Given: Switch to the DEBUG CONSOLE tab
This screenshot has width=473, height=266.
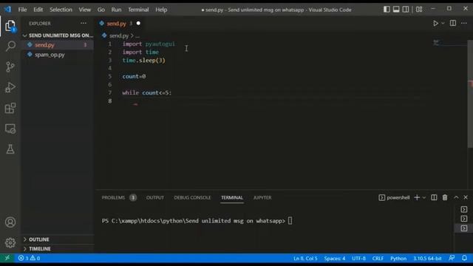Looking at the screenshot, I should pyautogui.click(x=192, y=197).
